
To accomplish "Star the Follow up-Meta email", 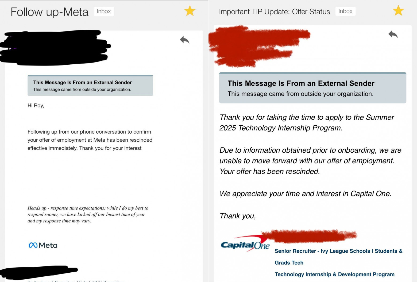I will click(x=190, y=11).
